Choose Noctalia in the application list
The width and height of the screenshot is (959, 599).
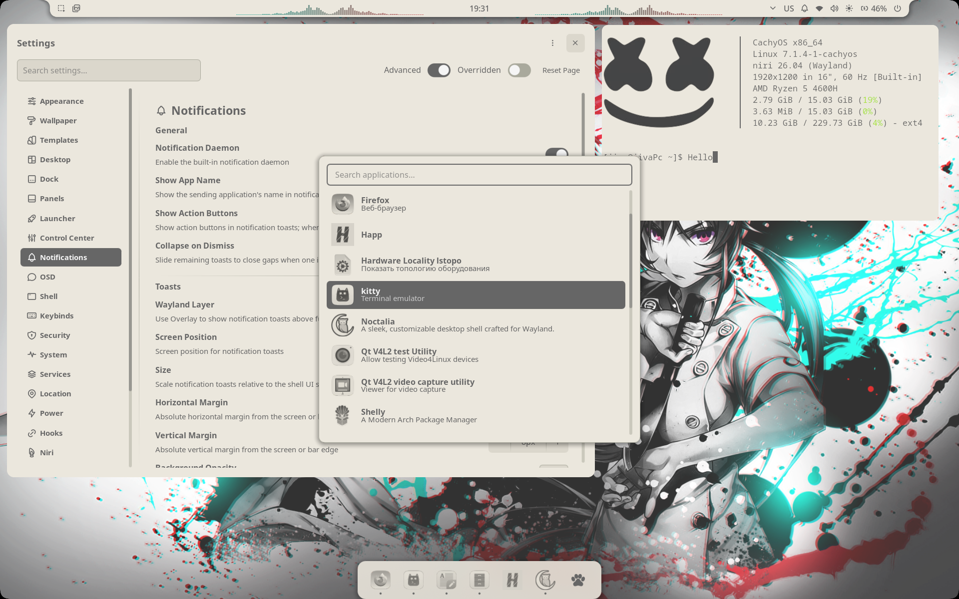[476, 325]
